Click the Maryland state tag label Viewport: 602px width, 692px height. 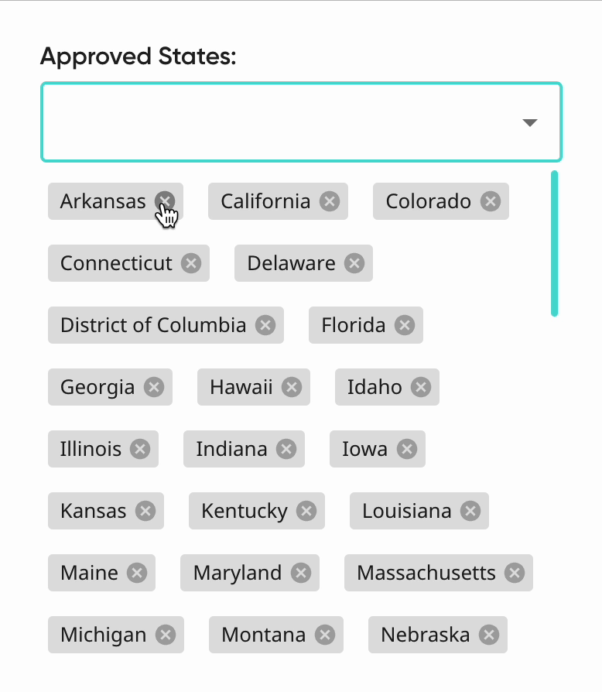[237, 573]
